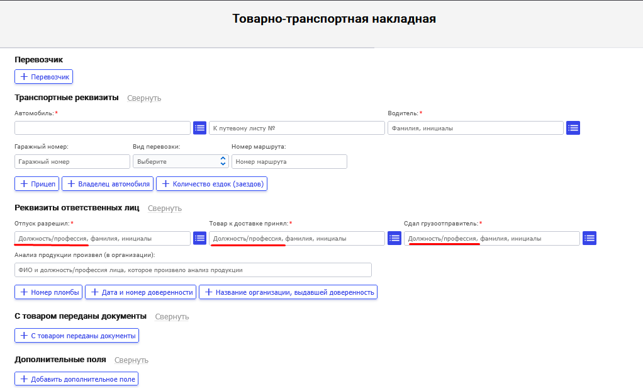Open list icon next to Автомобиль field
The height and width of the screenshot is (388, 643).
tap(199, 128)
